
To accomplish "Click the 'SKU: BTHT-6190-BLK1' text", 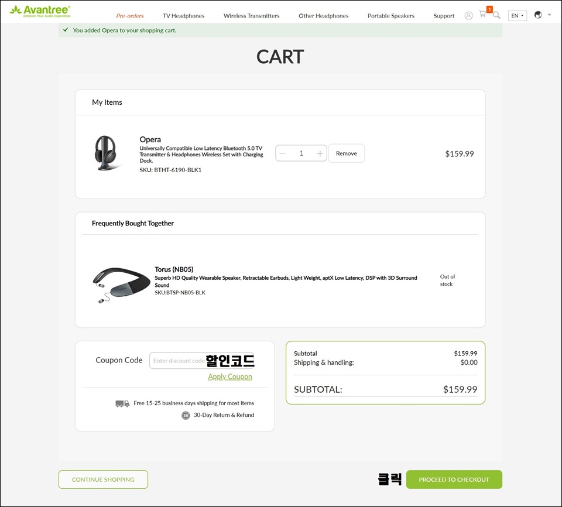I will click(170, 170).
